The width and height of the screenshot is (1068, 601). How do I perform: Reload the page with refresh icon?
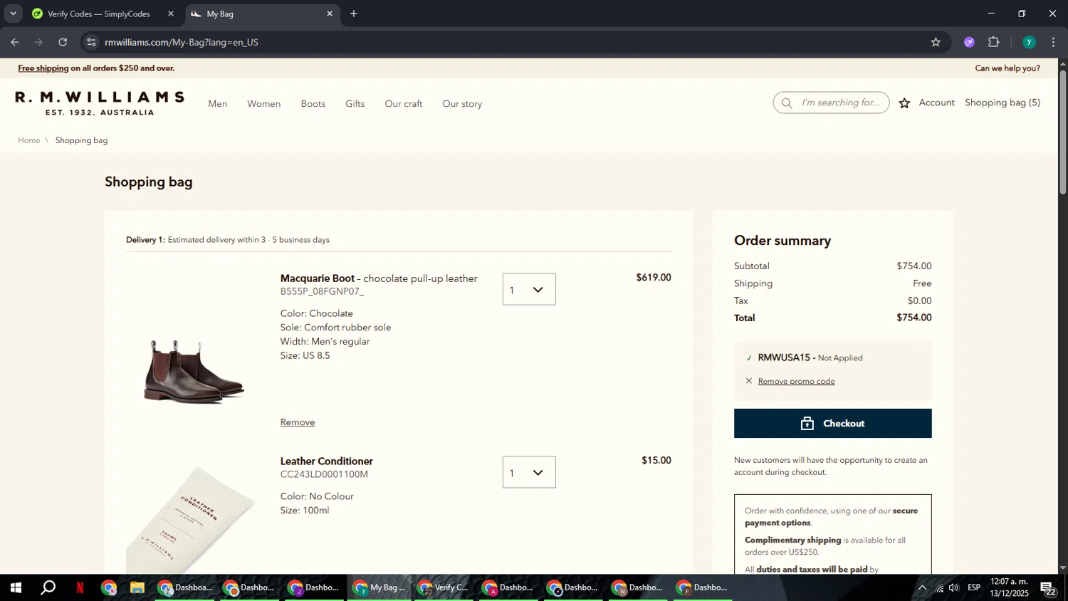63,42
